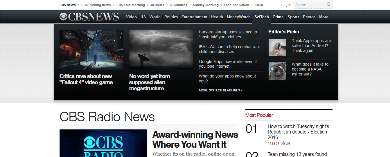
Task: Select the Photos menu item
Action: point(309,17)
